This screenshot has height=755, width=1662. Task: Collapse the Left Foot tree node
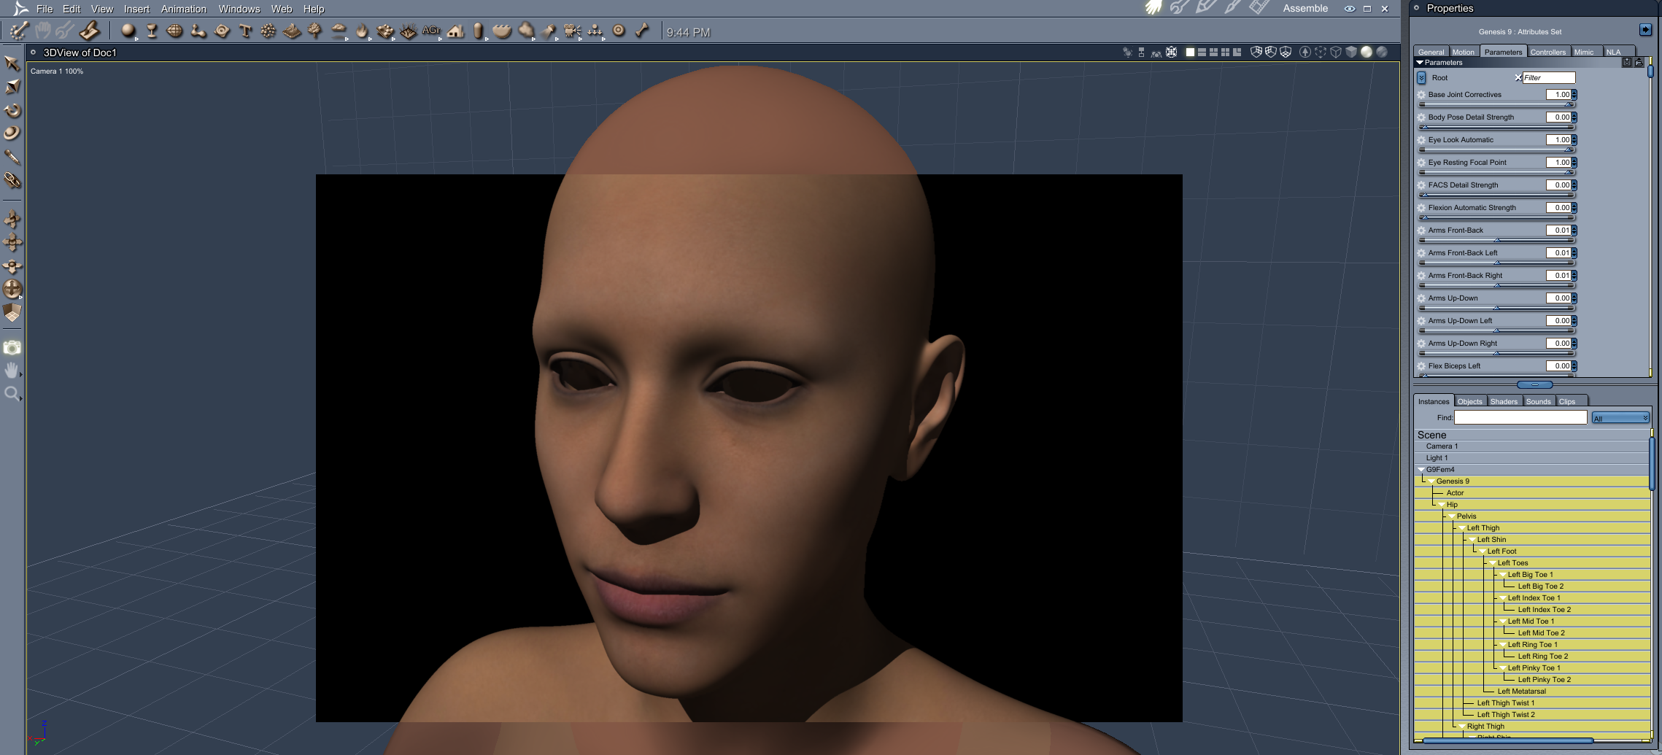pyautogui.click(x=1482, y=551)
